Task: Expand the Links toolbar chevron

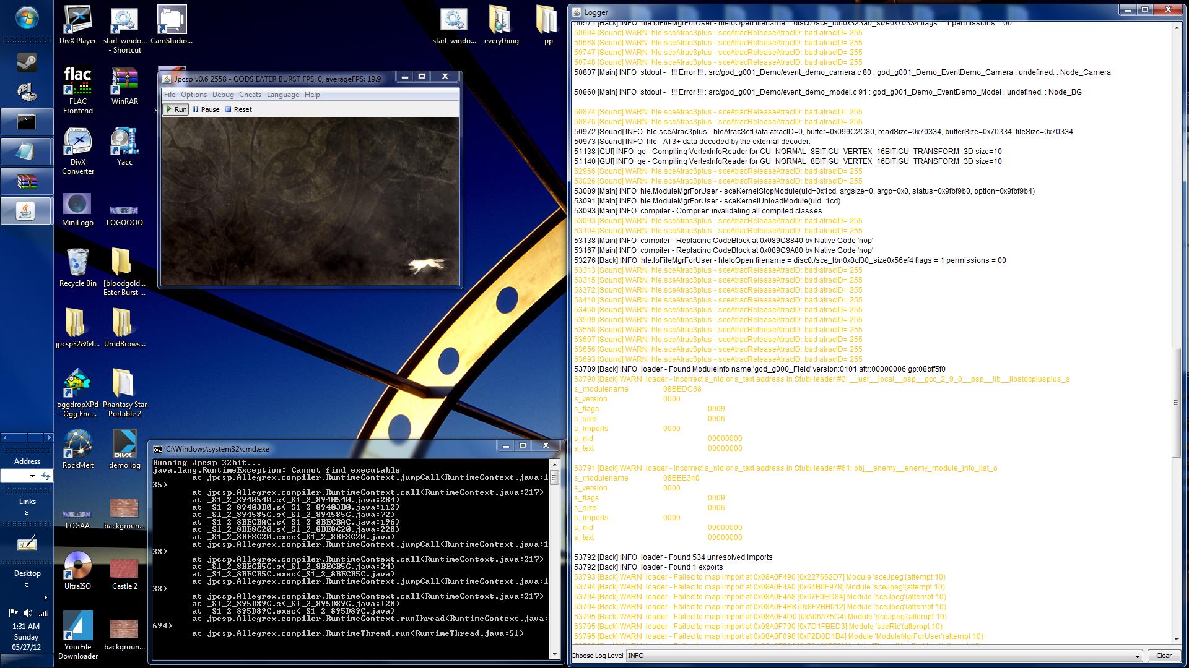Action: [27, 513]
